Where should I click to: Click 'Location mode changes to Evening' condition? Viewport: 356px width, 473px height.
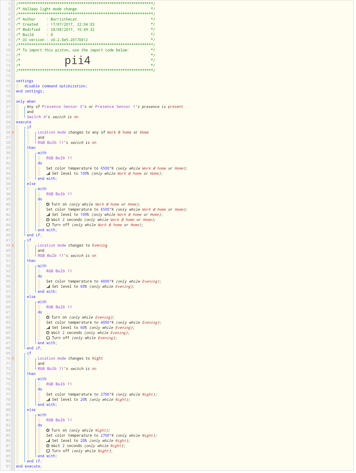(x=73, y=245)
